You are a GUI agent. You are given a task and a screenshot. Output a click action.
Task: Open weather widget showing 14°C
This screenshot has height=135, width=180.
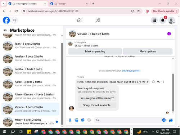coord(143,132)
